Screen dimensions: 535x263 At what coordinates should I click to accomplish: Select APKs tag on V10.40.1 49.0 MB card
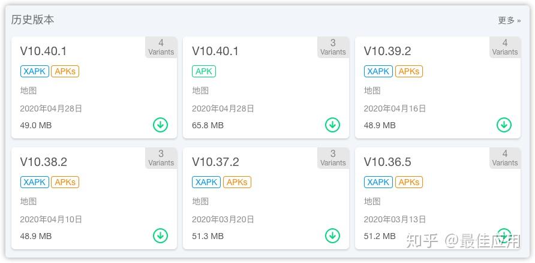tap(65, 71)
